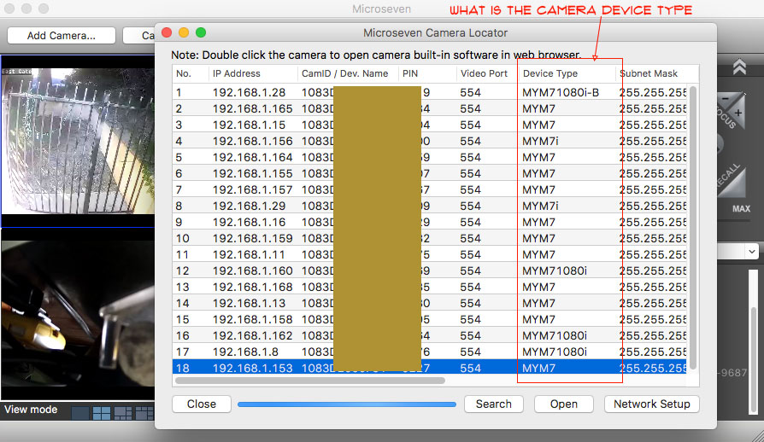This screenshot has width=764, height=442.
Task: Select camera with IP 192.168.1.157
Action: (429, 189)
